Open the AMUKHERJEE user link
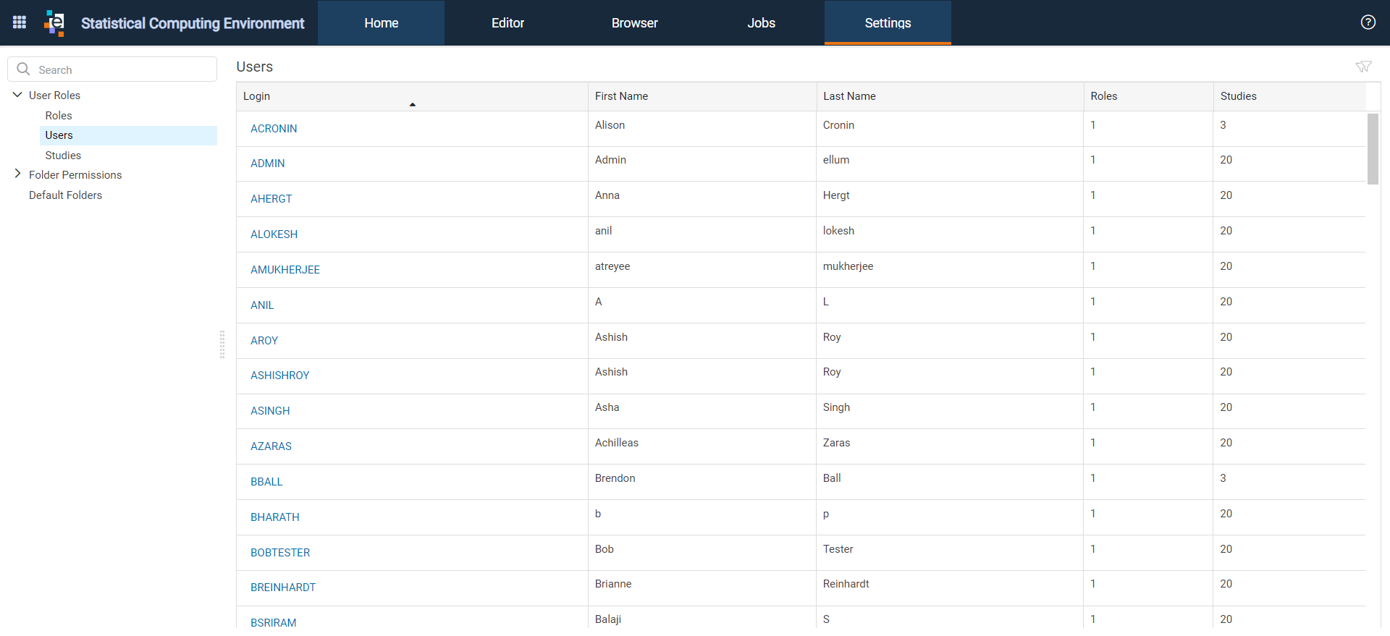Screen dimensions: 1390x636 pyautogui.click(x=285, y=270)
